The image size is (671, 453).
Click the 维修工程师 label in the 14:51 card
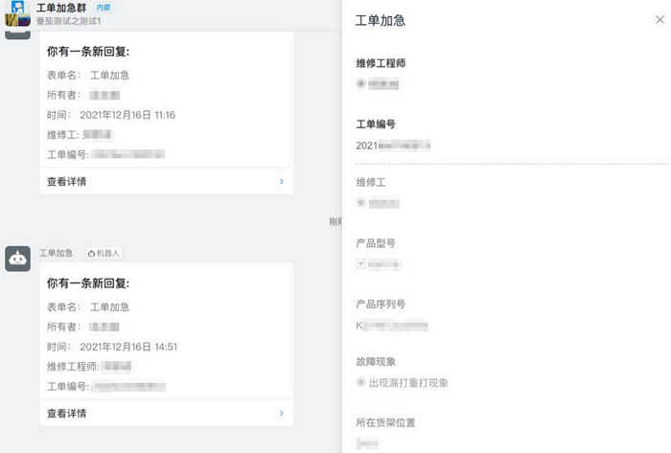tap(73, 367)
